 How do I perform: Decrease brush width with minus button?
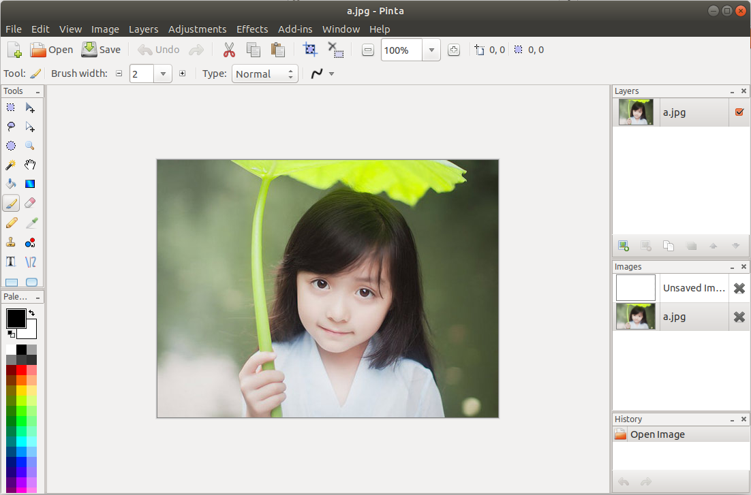(119, 74)
